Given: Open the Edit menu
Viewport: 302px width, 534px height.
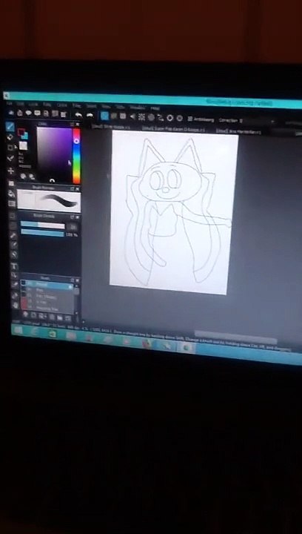Looking at the screenshot, I should pos(21,104).
